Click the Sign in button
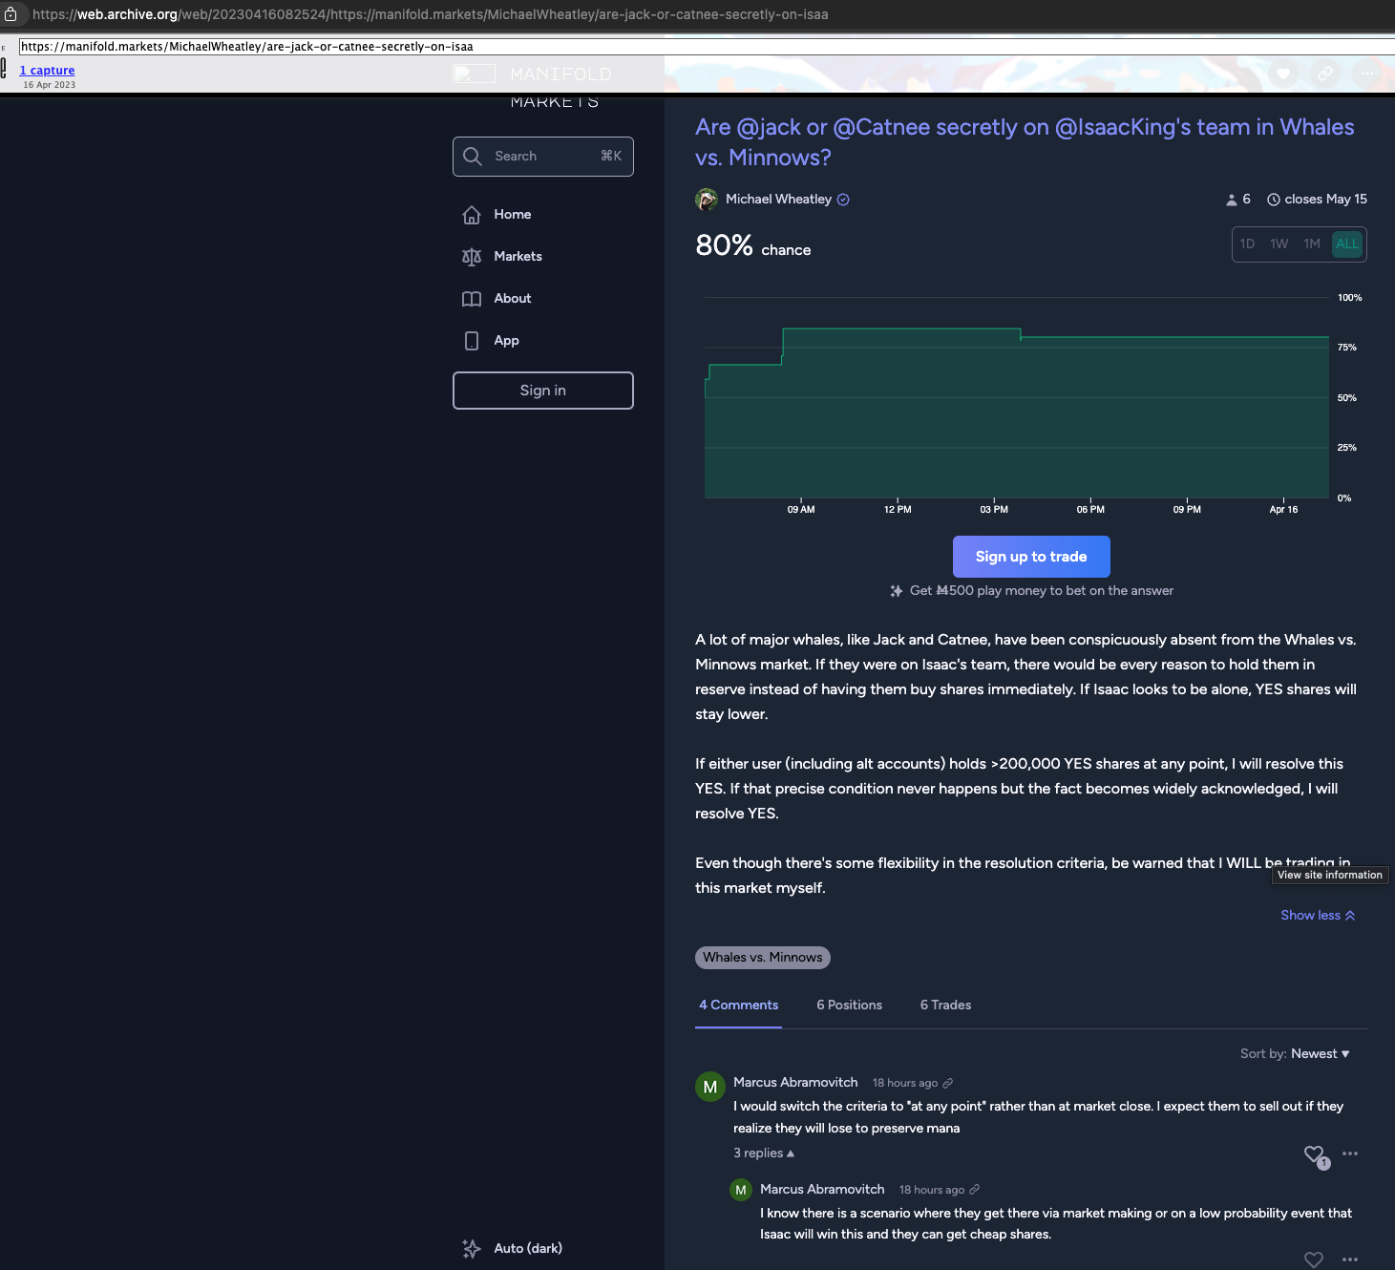The image size is (1395, 1270). tap(543, 391)
